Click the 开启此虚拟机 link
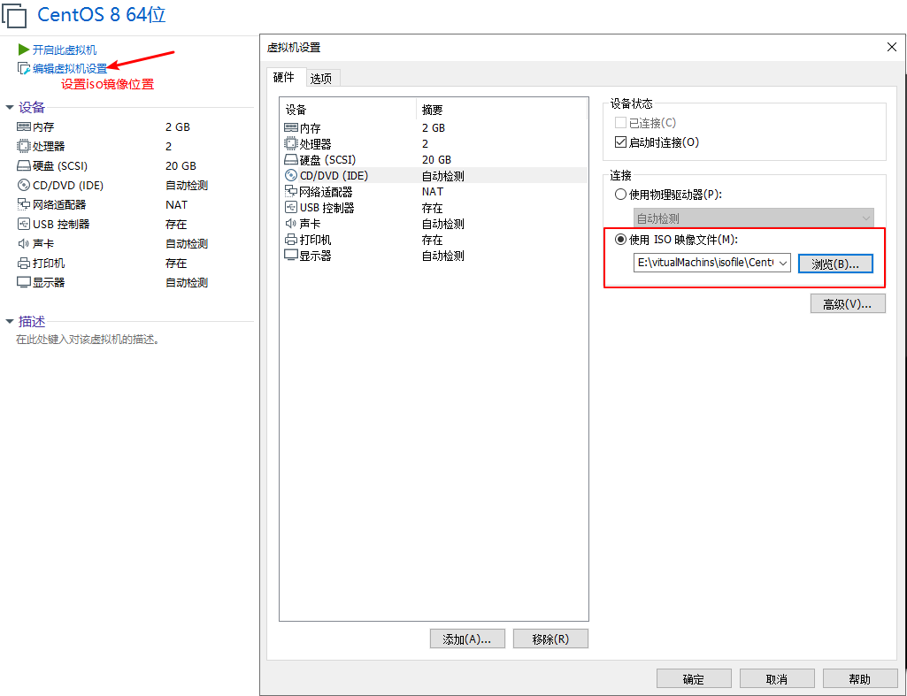 coord(65,50)
